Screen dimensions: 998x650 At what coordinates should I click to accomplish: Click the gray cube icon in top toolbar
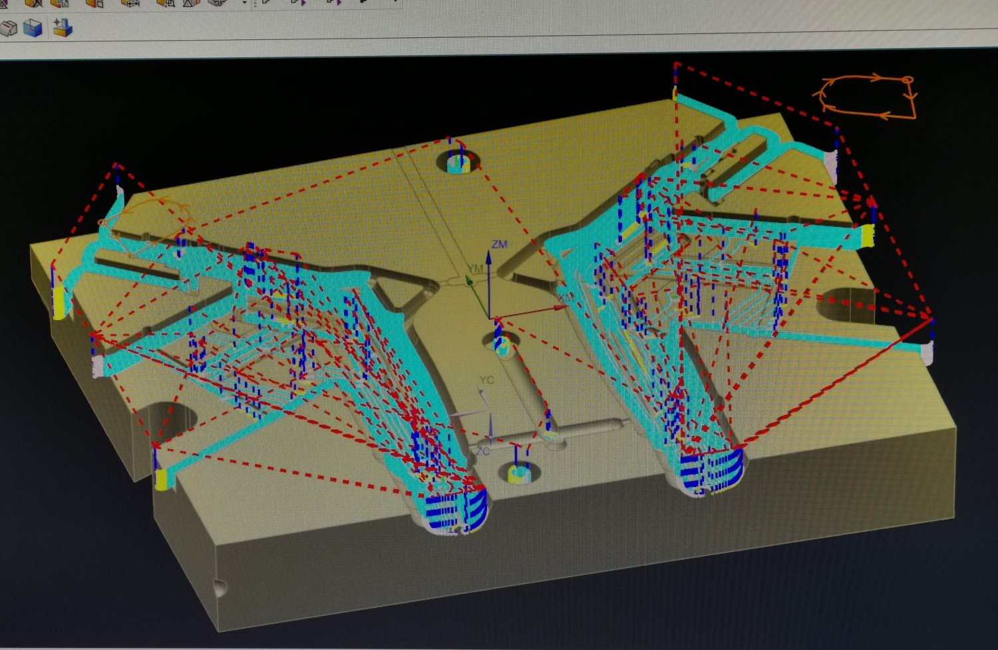tap(217, 3)
